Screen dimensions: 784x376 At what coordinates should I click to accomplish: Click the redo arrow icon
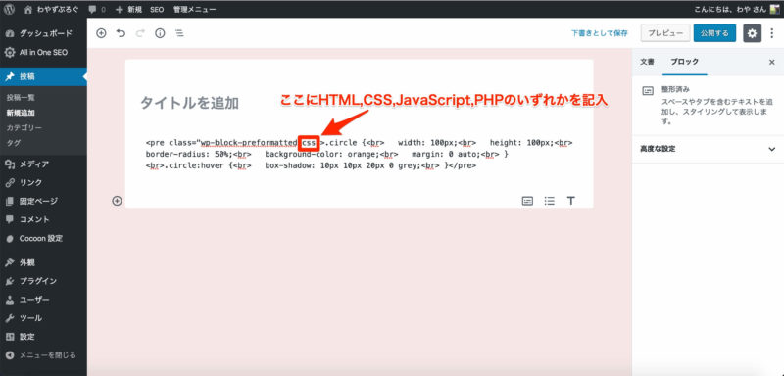[x=140, y=33]
